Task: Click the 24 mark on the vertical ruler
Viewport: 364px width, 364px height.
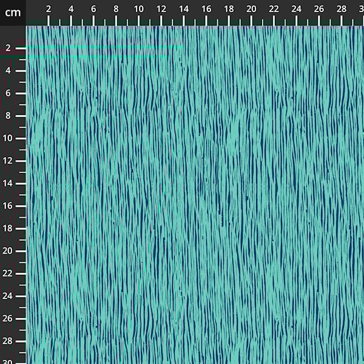Action: point(8,296)
